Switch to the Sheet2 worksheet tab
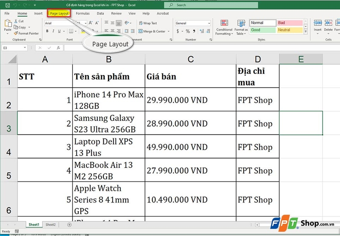 pos(51,225)
